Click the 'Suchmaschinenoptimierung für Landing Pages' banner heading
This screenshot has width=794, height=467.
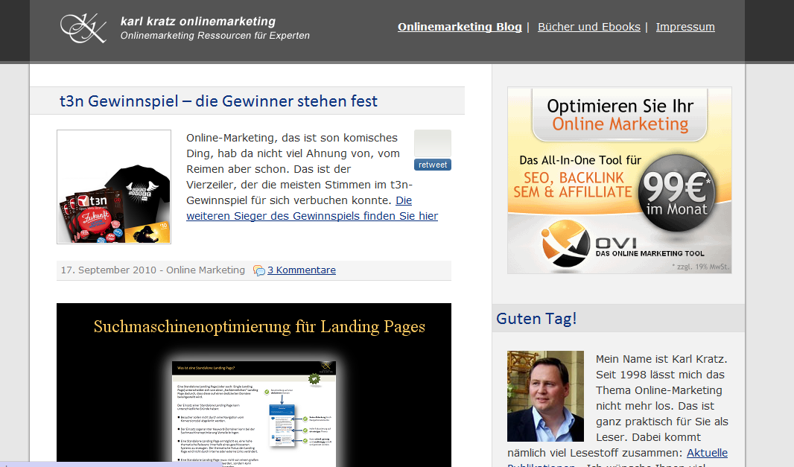pyautogui.click(x=259, y=327)
